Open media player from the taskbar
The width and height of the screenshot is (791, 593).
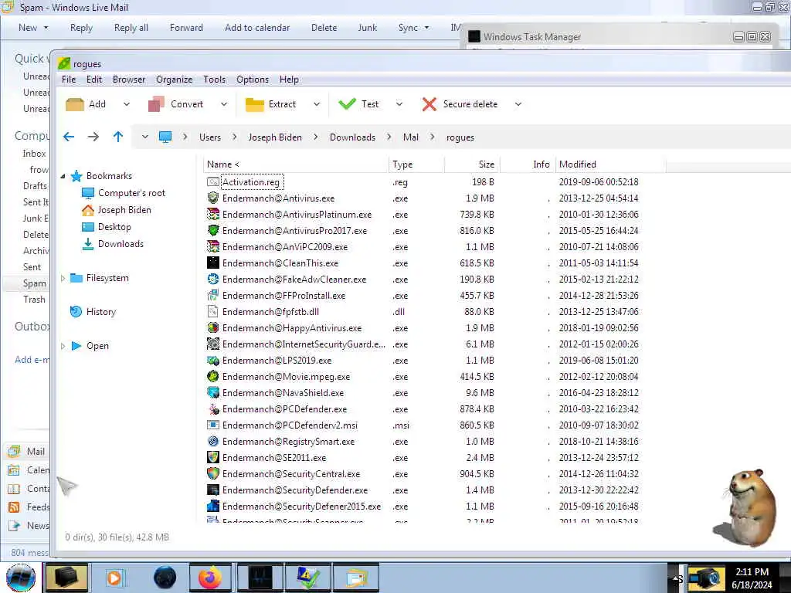[x=115, y=578]
